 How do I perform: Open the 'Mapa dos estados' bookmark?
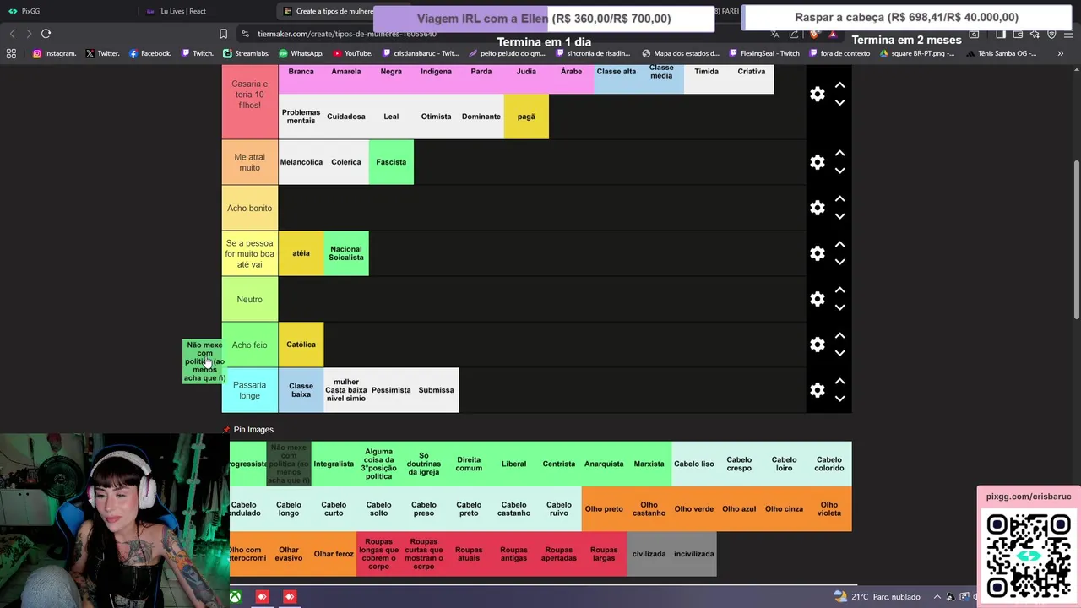(681, 53)
